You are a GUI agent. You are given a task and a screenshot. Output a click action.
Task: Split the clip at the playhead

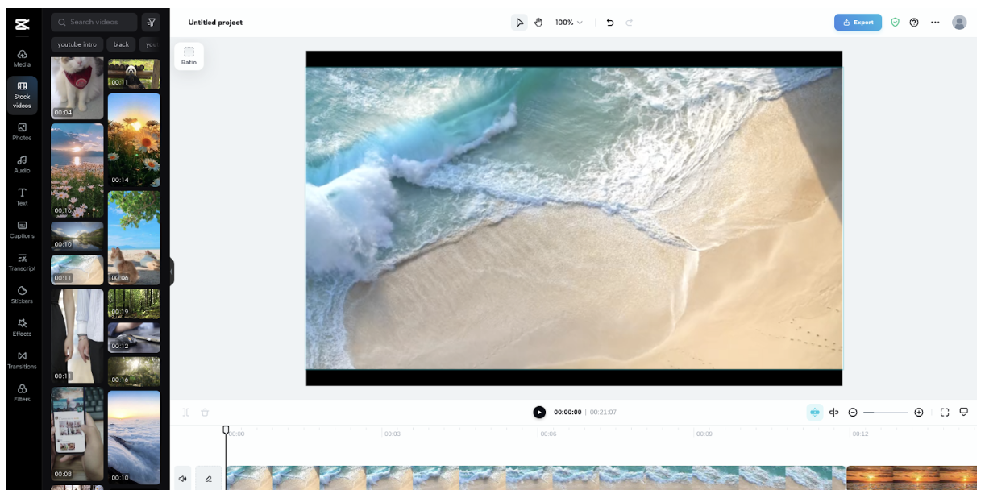[186, 412]
